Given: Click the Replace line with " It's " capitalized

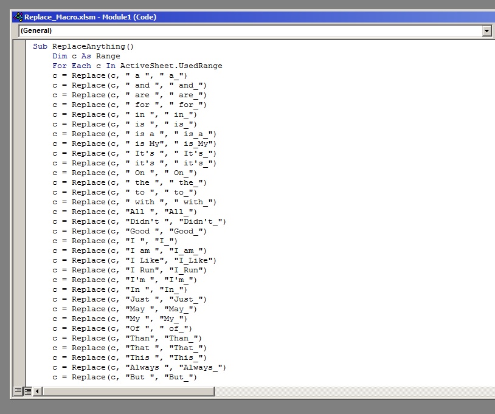Looking at the screenshot, I should coord(134,154).
